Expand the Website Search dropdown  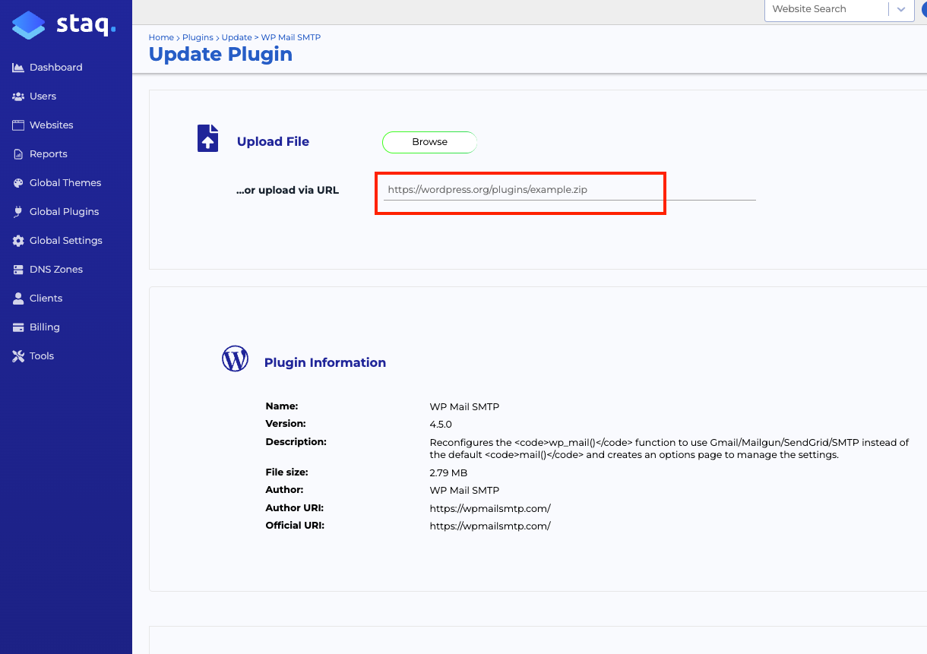[x=901, y=10]
